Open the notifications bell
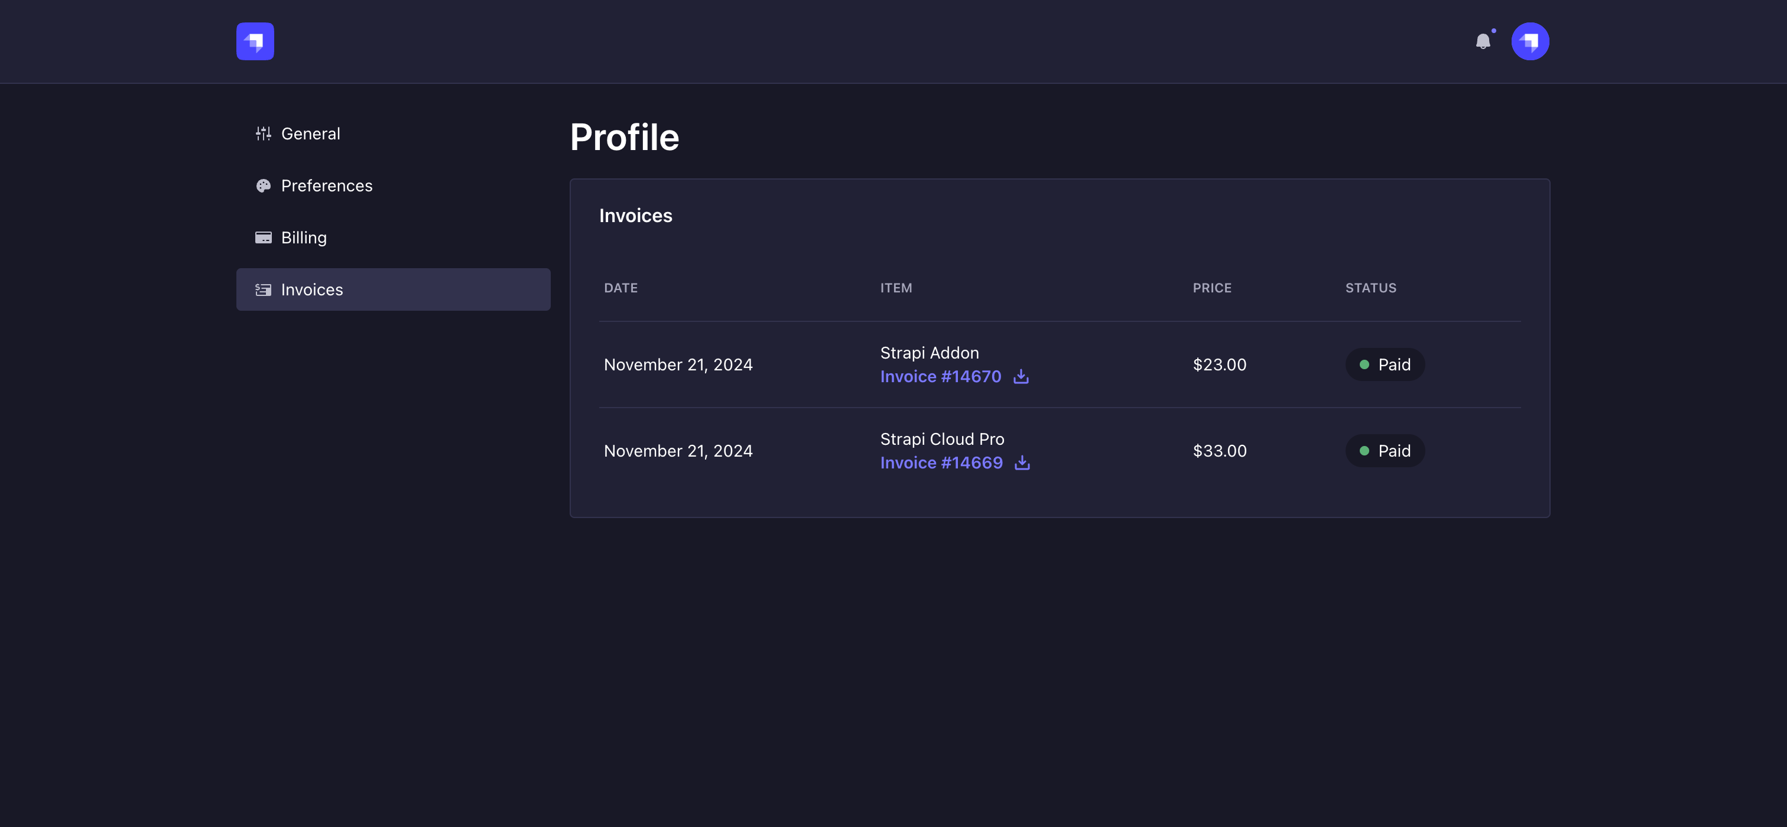 (x=1483, y=41)
